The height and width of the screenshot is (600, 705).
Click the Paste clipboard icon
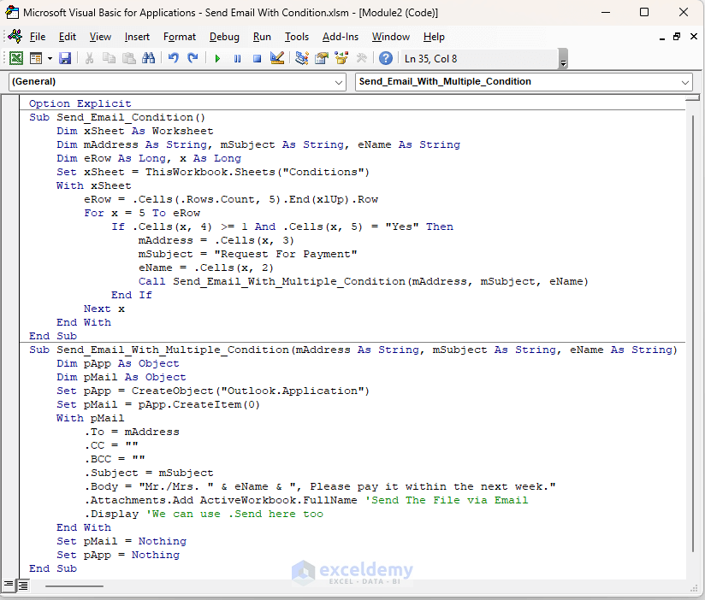[129, 58]
